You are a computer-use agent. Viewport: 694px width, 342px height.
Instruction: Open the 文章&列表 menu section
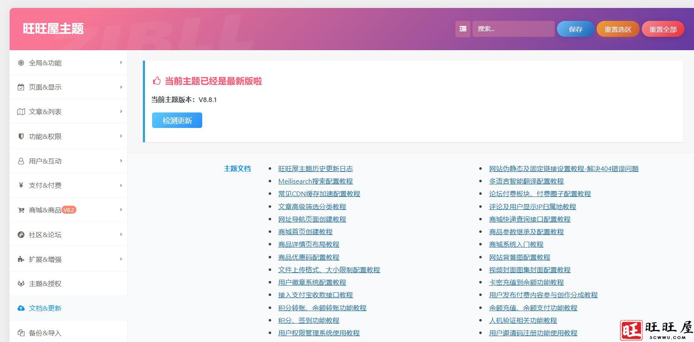68,112
